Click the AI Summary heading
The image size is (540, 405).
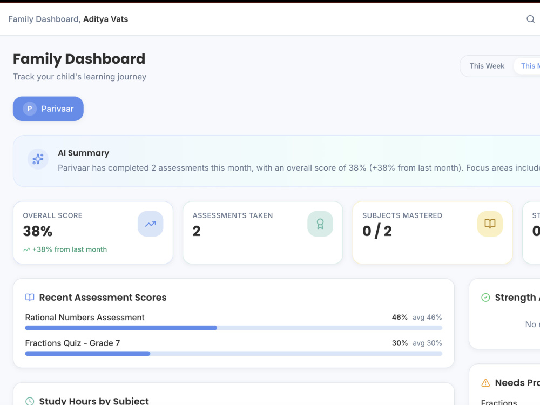pyautogui.click(x=83, y=153)
